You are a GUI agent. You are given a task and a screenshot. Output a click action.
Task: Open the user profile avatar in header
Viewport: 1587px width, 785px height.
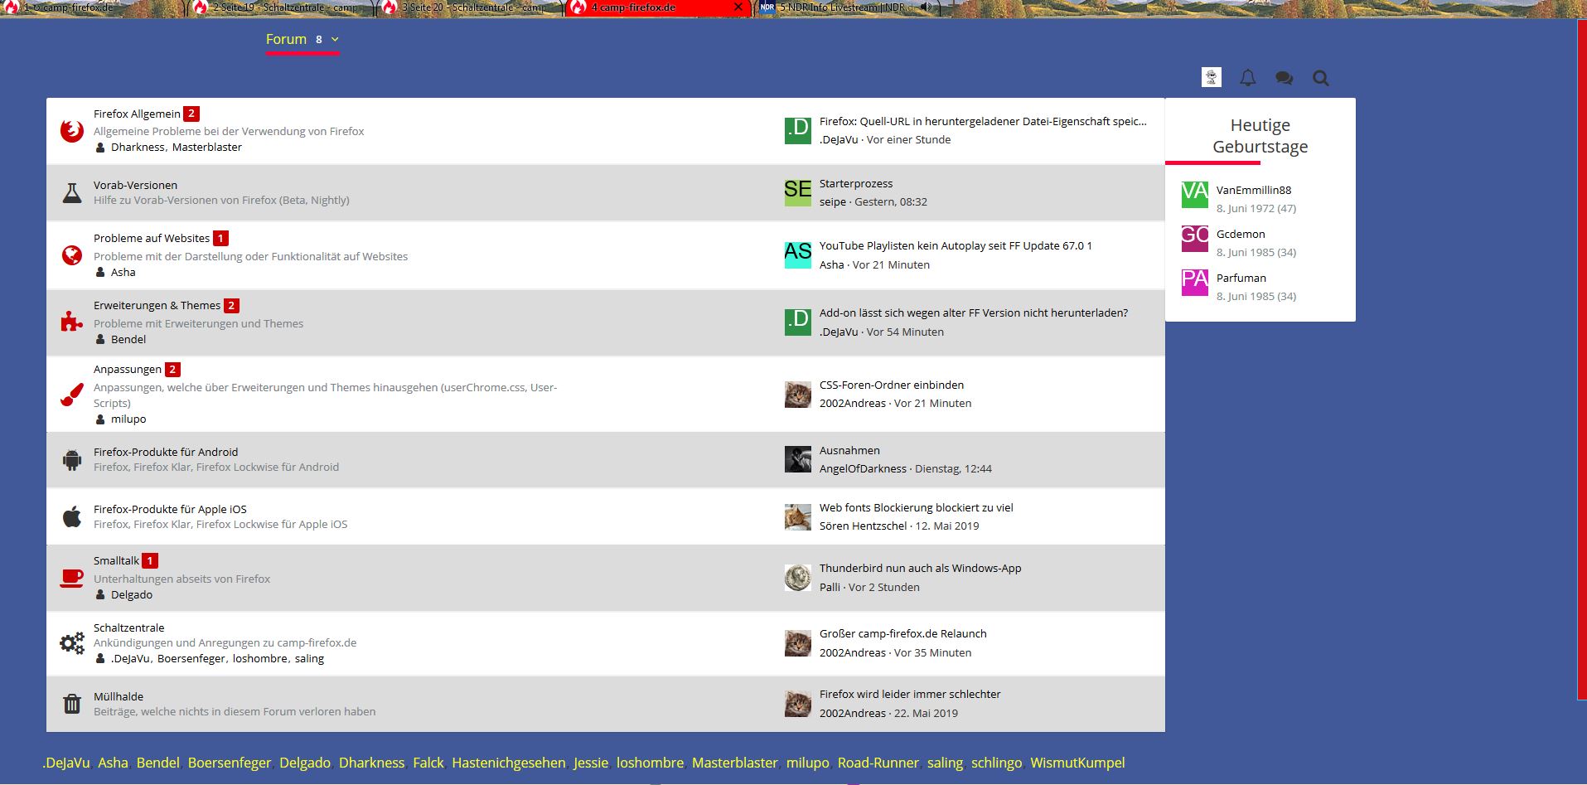tap(1212, 78)
